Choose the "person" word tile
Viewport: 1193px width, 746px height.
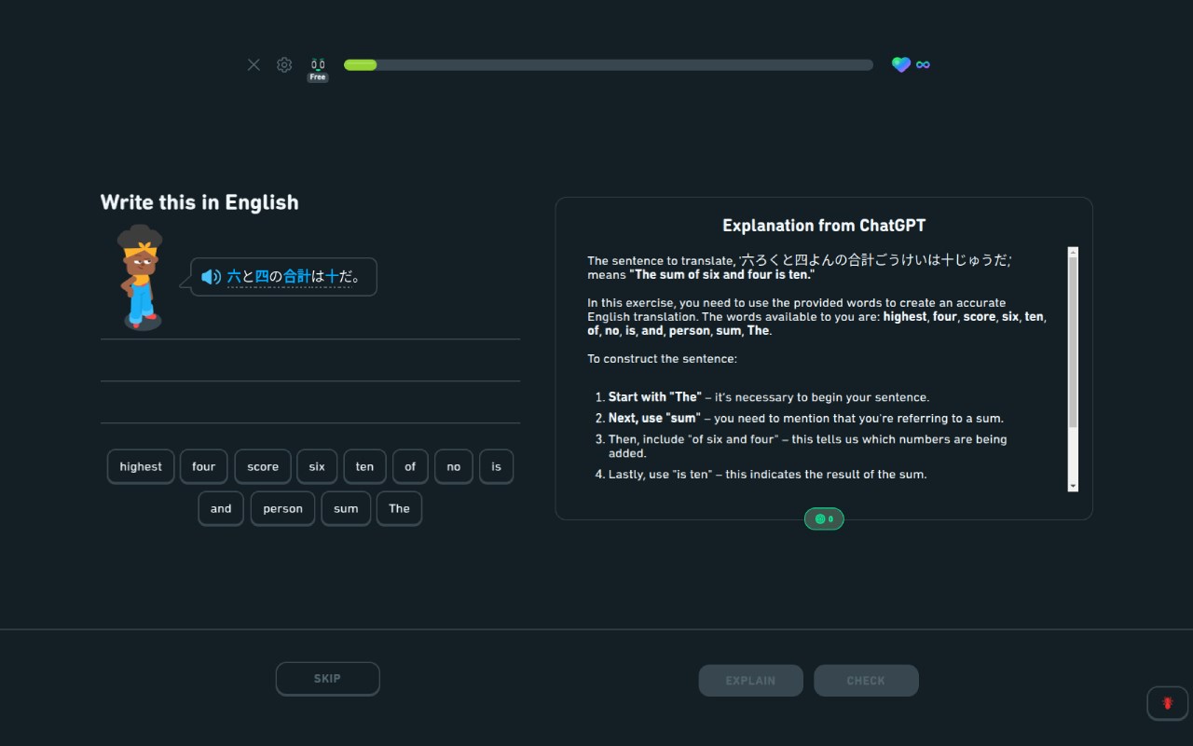point(282,508)
